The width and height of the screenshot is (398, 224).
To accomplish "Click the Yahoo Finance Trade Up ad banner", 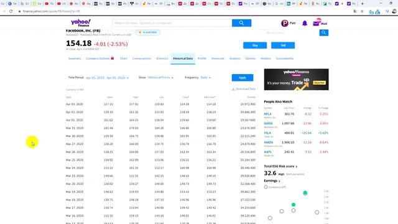I will tap(296, 79).
